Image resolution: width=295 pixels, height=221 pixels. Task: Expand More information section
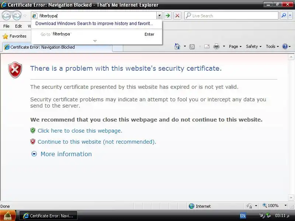(x=34, y=154)
